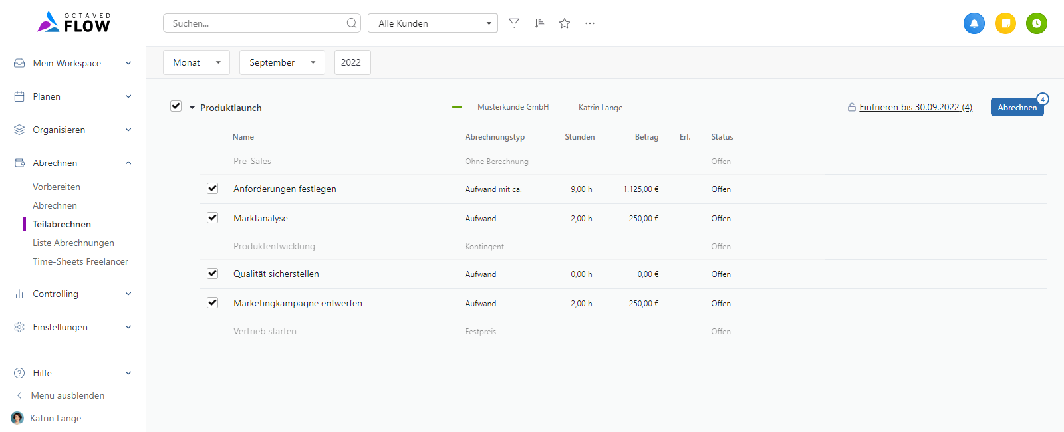This screenshot has height=432, width=1064.
Task: Collapse the Abrechnen menu chevron
Action: [128, 163]
